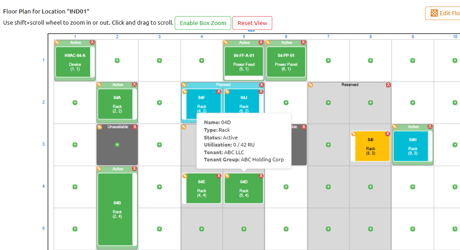
Task: Edit the HVAC-04-A tile via pencil icon
Action: click(57, 42)
